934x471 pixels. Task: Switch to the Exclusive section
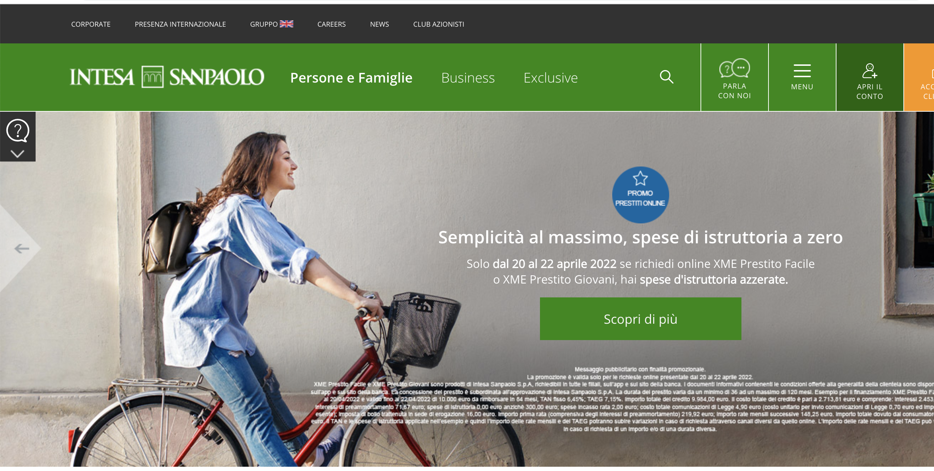tap(550, 78)
